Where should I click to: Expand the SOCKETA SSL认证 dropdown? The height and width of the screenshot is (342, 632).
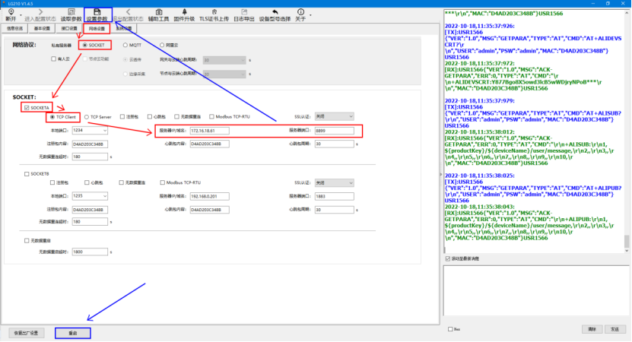pyautogui.click(x=335, y=117)
